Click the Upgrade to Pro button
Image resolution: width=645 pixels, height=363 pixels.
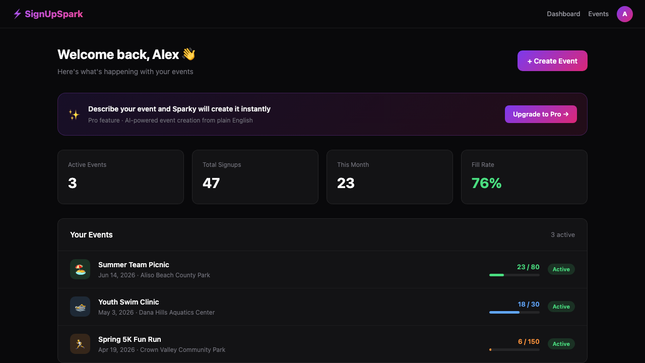[541, 114]
